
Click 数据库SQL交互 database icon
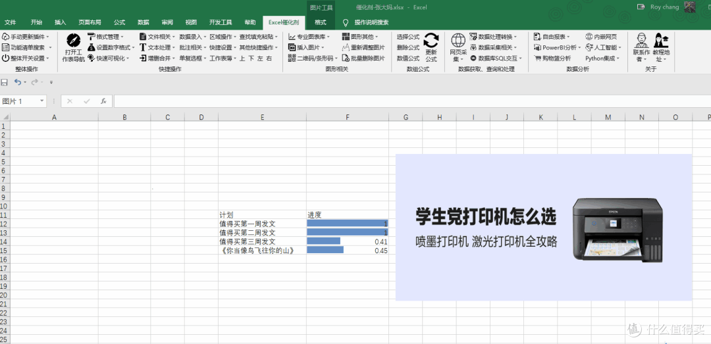[473, 58]
